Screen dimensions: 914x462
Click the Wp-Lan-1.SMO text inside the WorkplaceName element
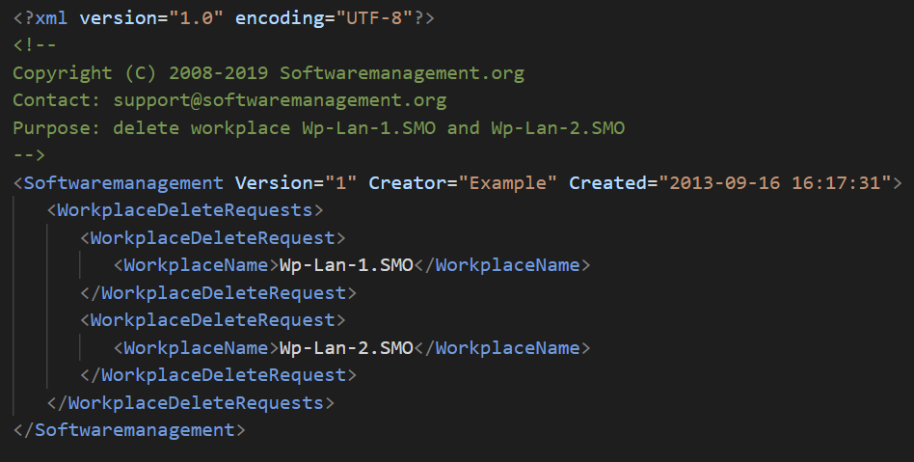[x=346, y=264]
